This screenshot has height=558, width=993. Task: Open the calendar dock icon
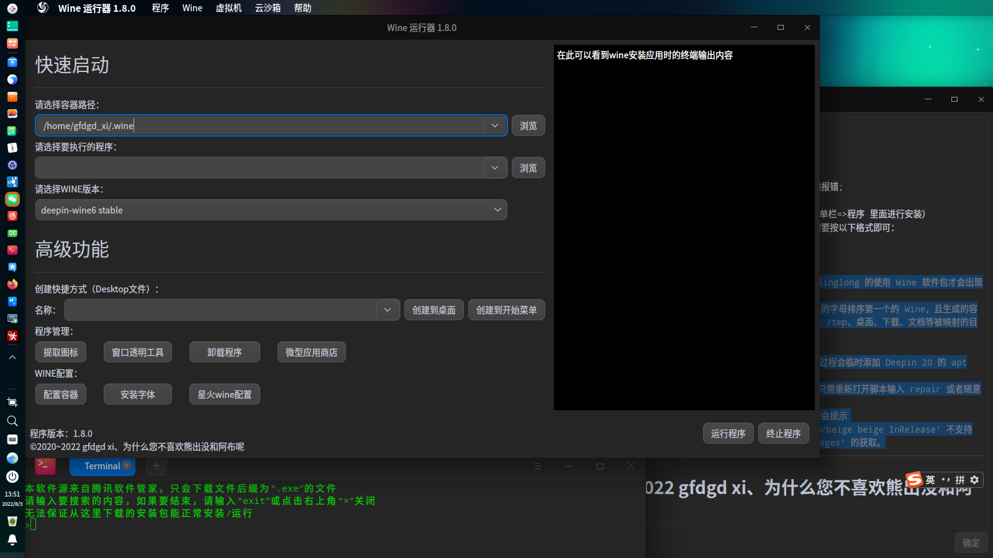click(x=12, y=148)
